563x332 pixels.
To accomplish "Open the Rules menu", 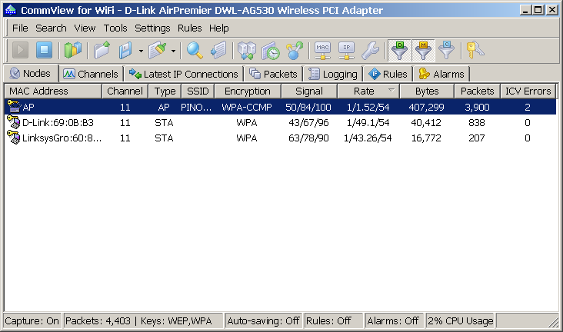I will point(189,28).
